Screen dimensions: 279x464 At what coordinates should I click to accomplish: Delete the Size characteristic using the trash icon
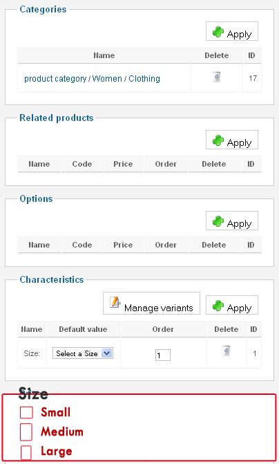pyautogui.click(x=226, y=351)
